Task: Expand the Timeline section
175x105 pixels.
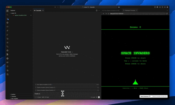Action: [x=13, y=96]
